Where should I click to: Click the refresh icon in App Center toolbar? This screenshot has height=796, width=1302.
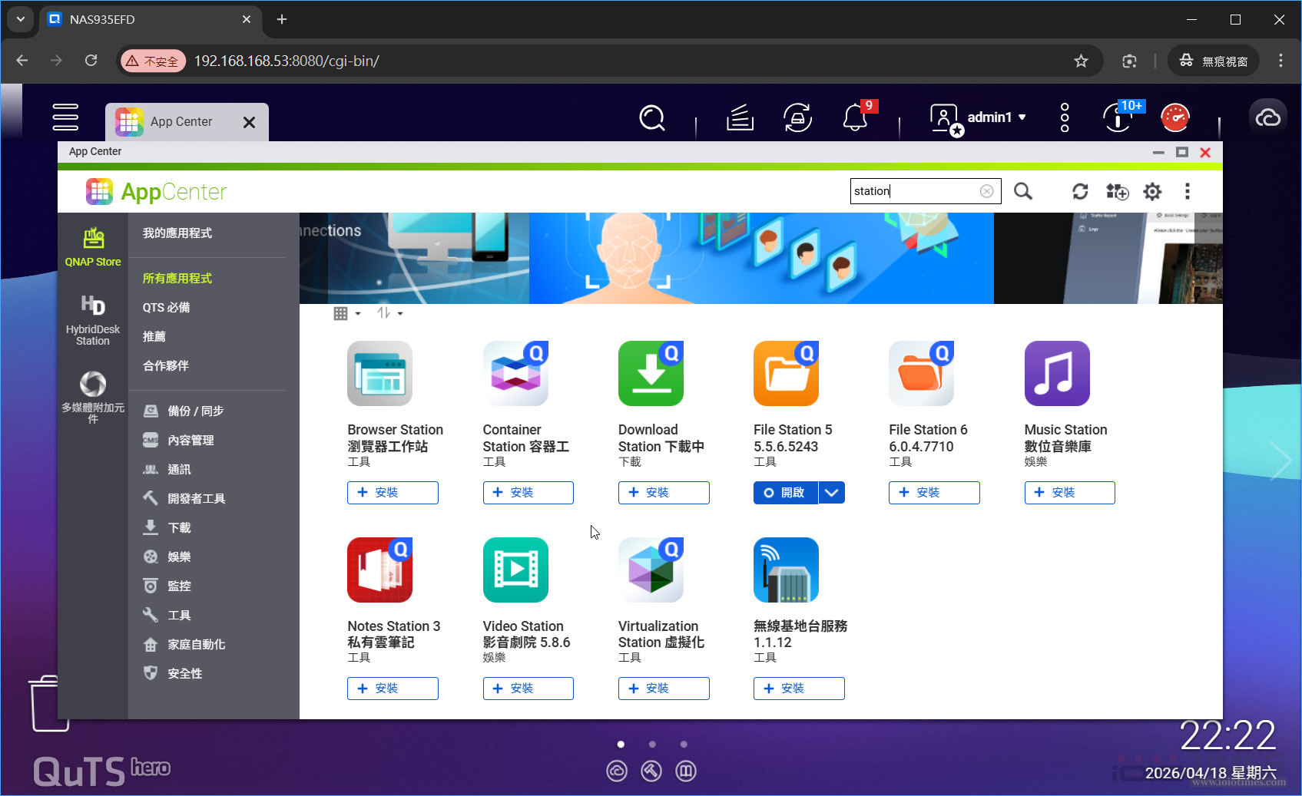[1080, 191]
